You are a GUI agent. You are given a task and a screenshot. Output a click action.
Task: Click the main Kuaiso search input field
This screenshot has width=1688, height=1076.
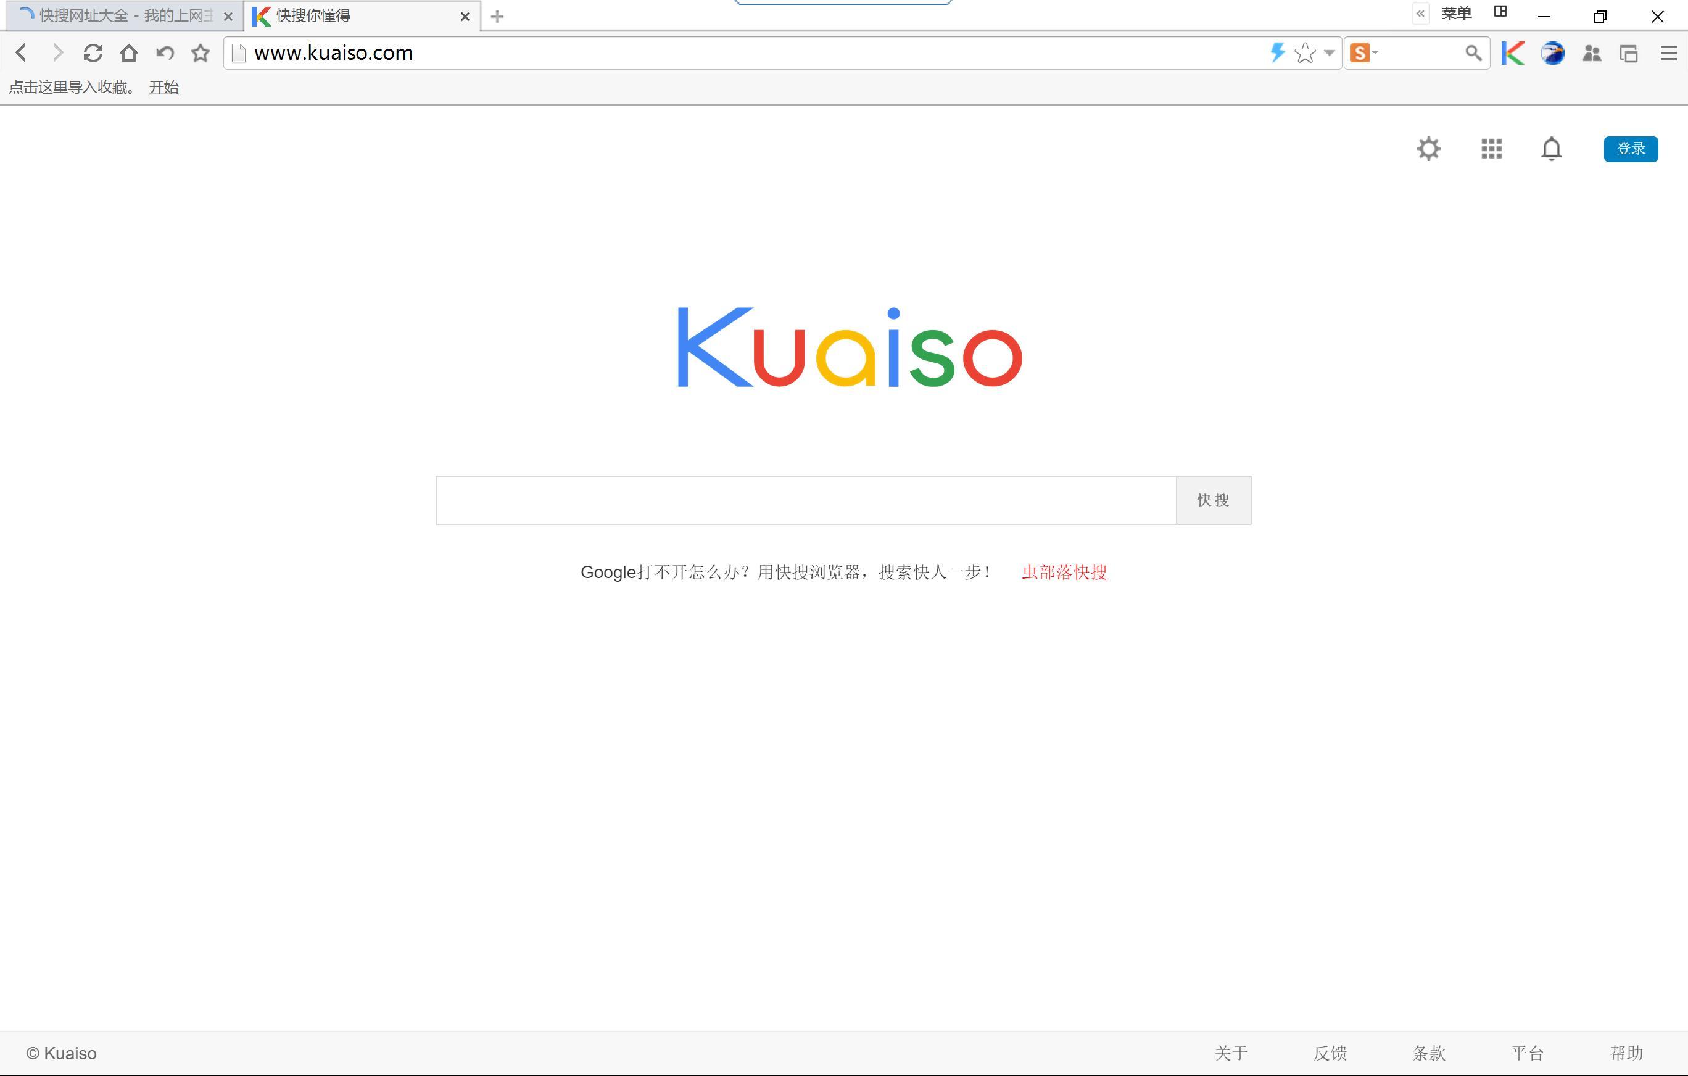pos(805,500)
